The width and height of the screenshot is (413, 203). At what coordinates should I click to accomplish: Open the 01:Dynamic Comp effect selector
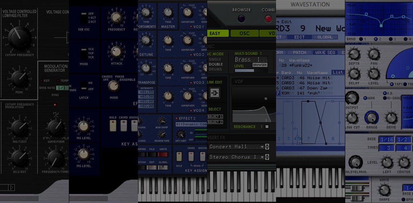(191, 124)
